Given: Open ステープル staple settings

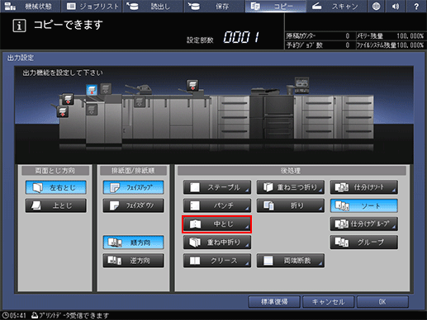Looking at the screenshot, I should coord(217,187).
